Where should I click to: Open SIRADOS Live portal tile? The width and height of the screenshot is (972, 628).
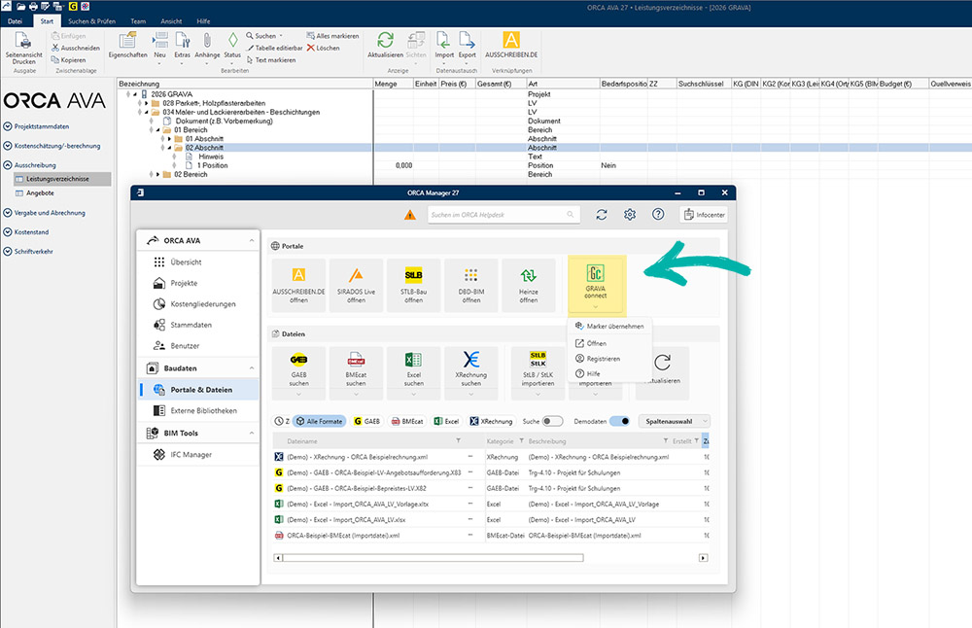(x=356, y=285)
